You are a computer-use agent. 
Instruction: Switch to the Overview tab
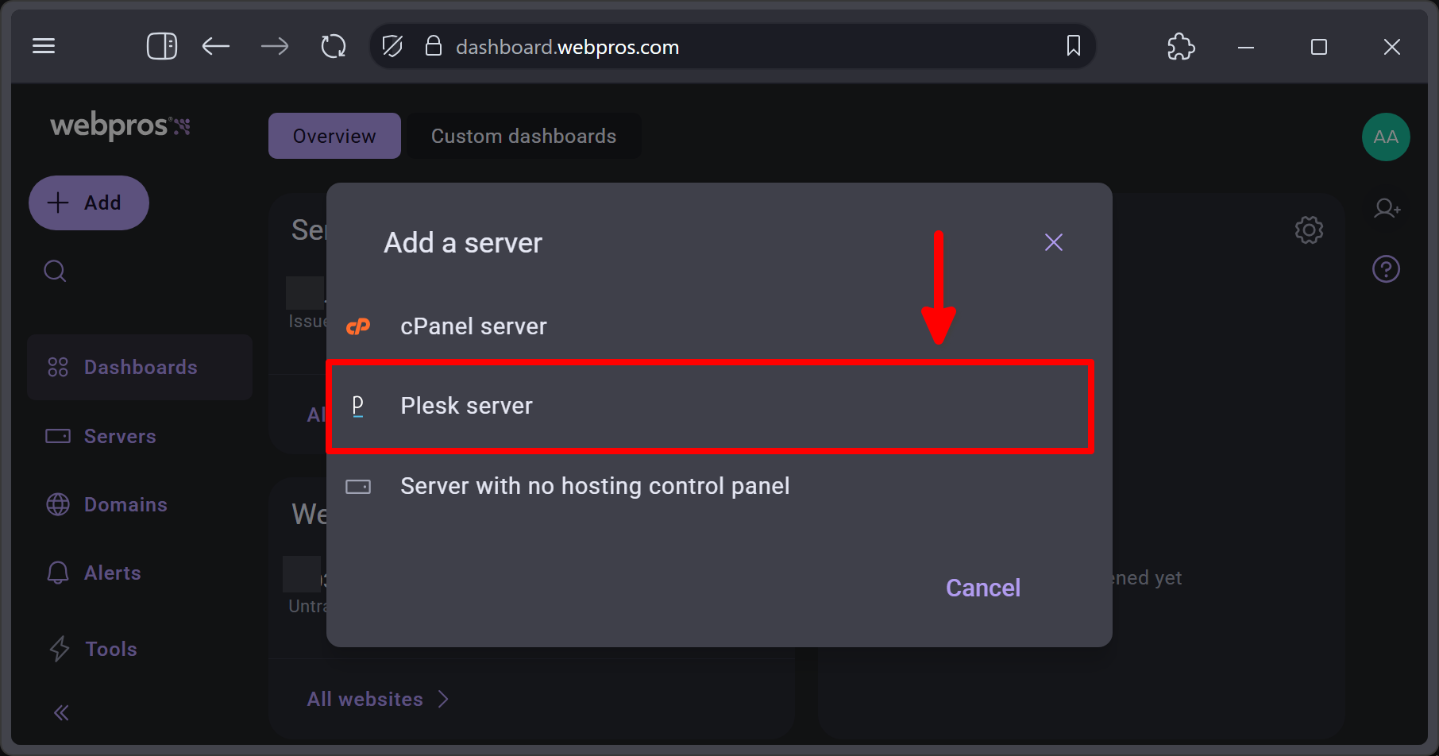[x=334, y=136]
